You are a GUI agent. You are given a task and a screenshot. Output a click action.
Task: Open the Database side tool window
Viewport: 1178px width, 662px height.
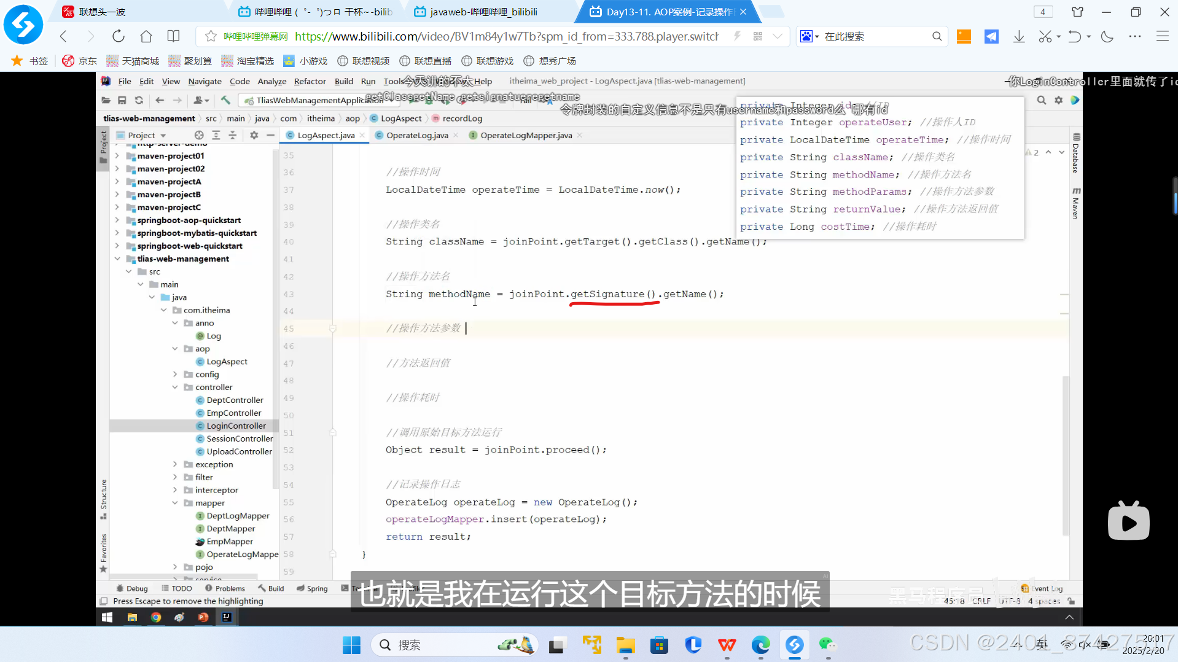pyautogui.click(x=1075, y=153)
